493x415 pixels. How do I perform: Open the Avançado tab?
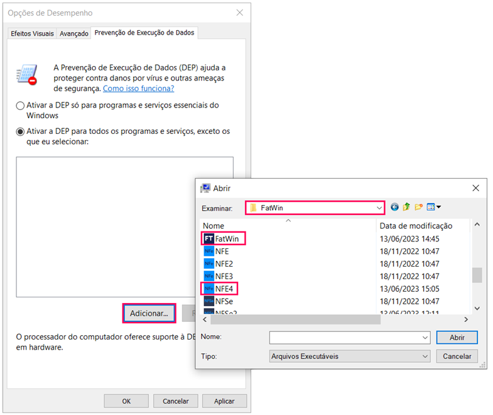73,33
